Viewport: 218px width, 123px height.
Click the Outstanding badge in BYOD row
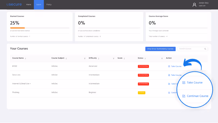143,66
